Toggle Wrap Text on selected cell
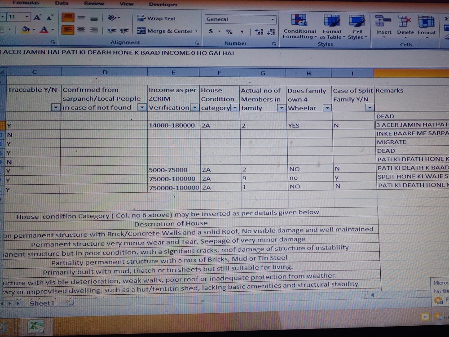Screen dimensions: 449x337 coord(156,18)
